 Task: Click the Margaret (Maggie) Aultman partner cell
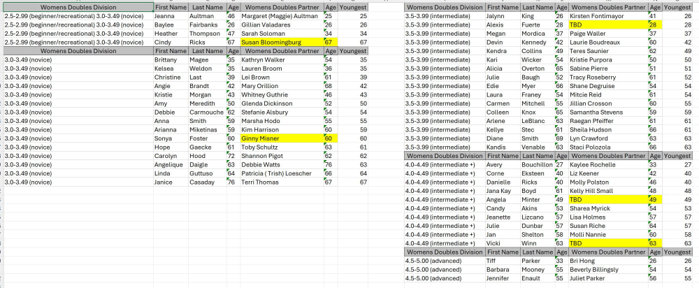click(281, 15)
